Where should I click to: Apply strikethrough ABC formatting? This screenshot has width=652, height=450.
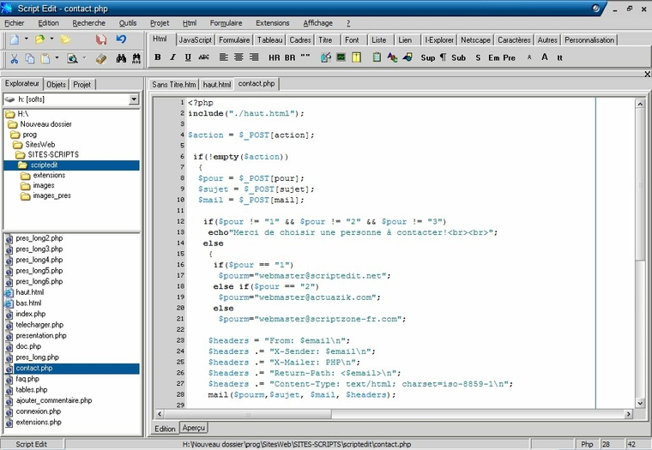[204, 57]
